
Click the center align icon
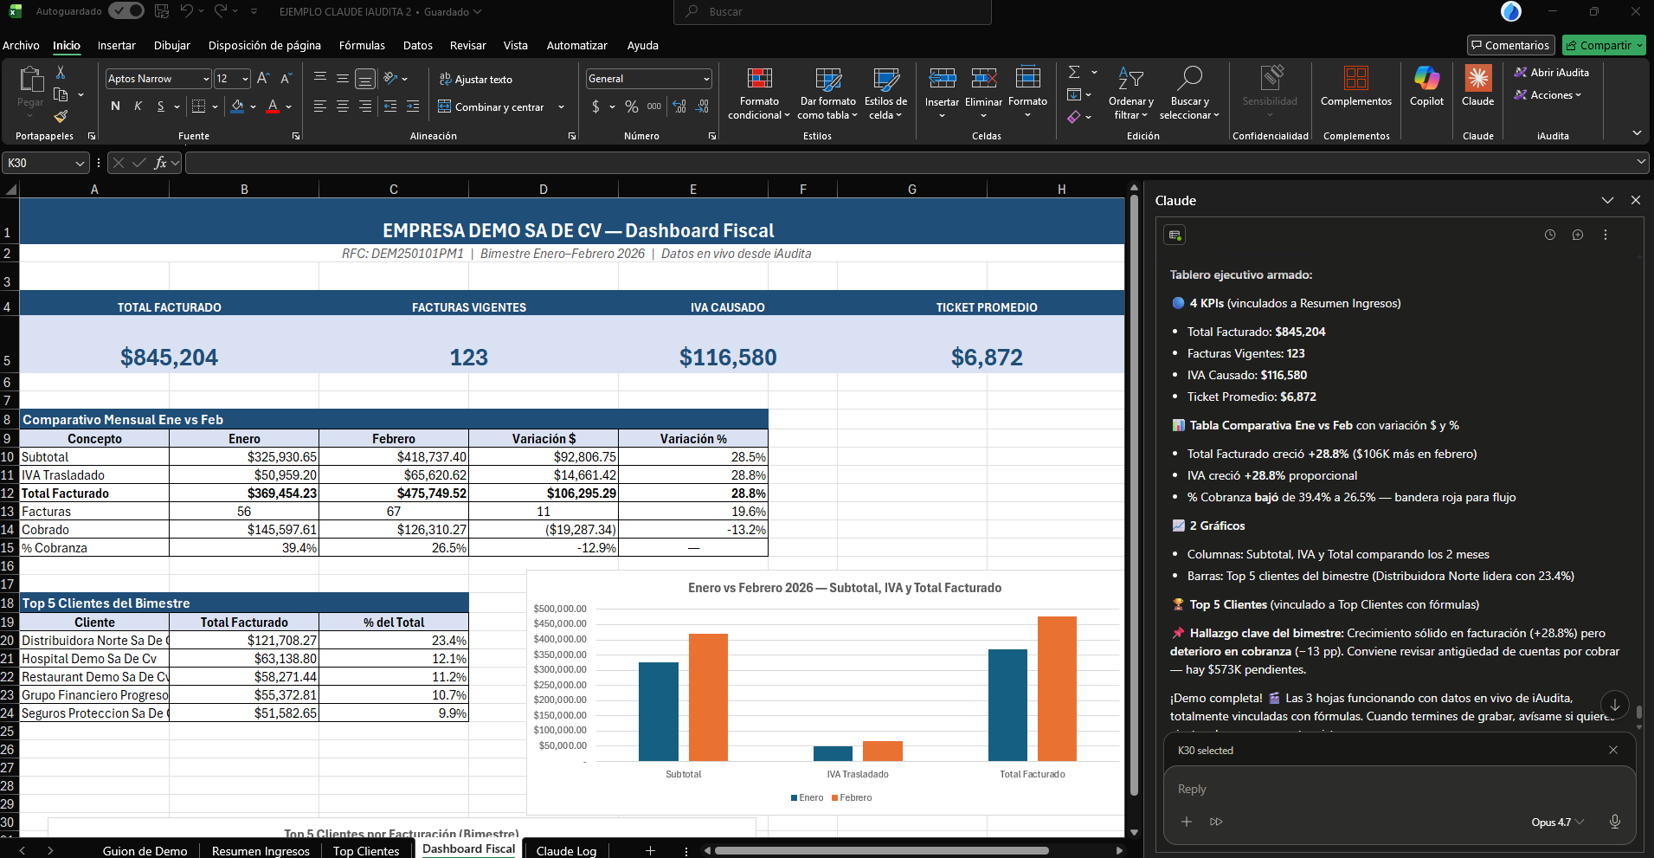click(343, 106)
